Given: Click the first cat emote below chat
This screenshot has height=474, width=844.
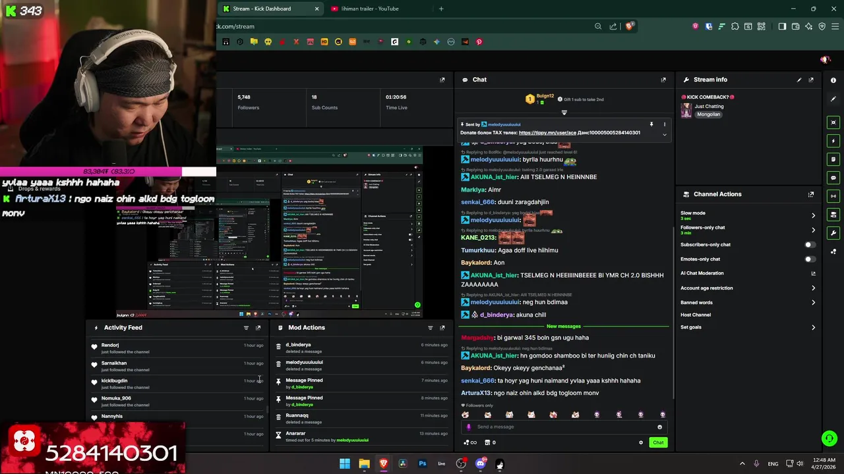Looking at the screenshot, I should pos(466,414).
